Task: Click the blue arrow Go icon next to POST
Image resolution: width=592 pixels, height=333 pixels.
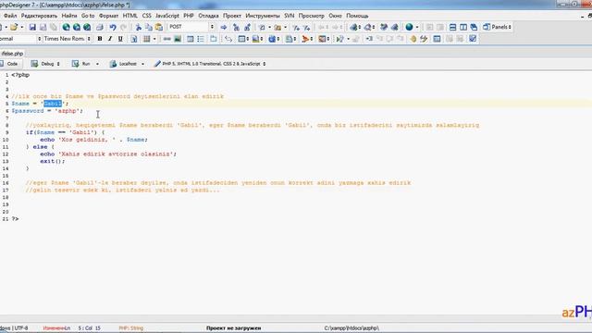Action: tap(224, 27)
